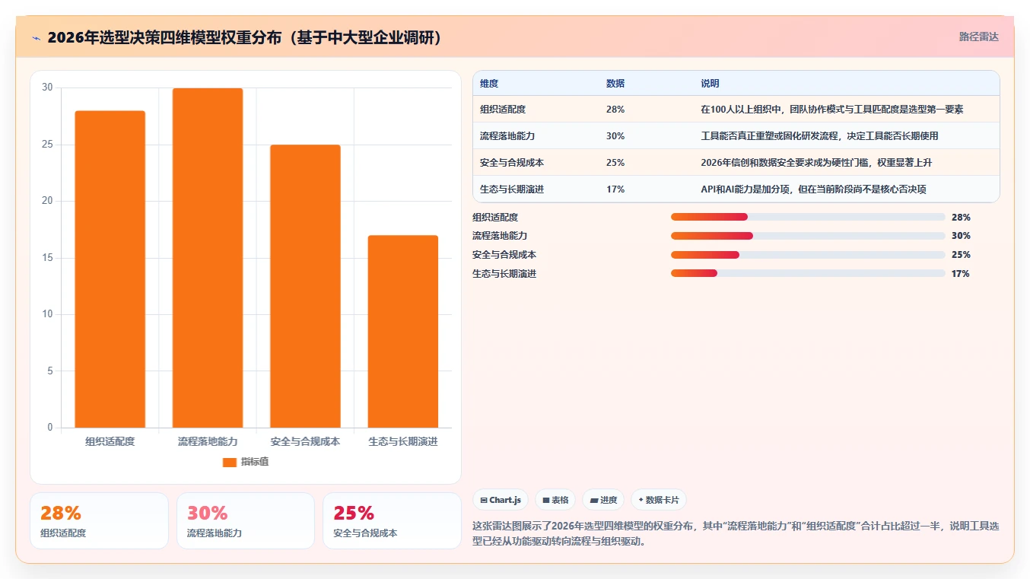Click the 17% progress bar percentage label
Image resolution: width=1030 pixels, height=579 pixels.
coord(961,274)
